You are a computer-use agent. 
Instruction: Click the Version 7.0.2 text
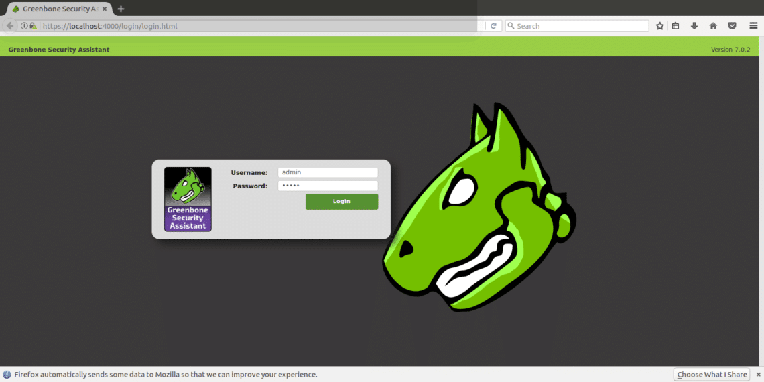coord(730,50)
